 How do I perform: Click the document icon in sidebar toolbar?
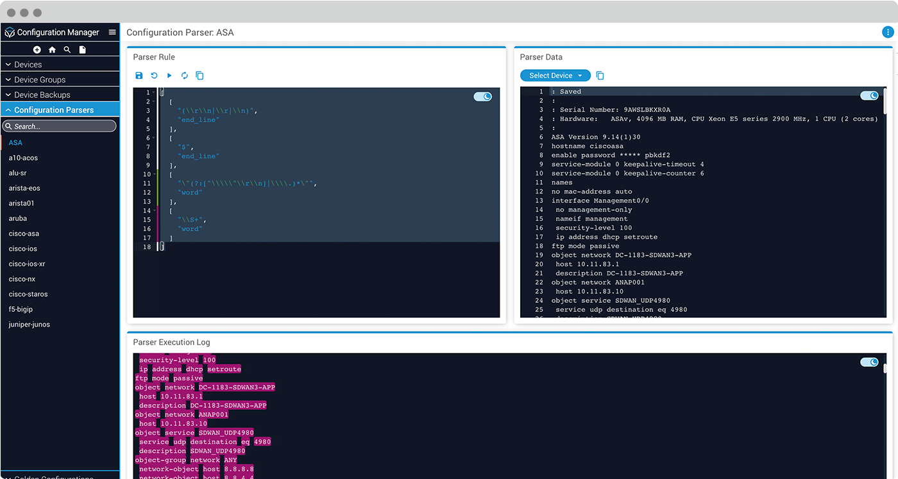pos(82,49)
